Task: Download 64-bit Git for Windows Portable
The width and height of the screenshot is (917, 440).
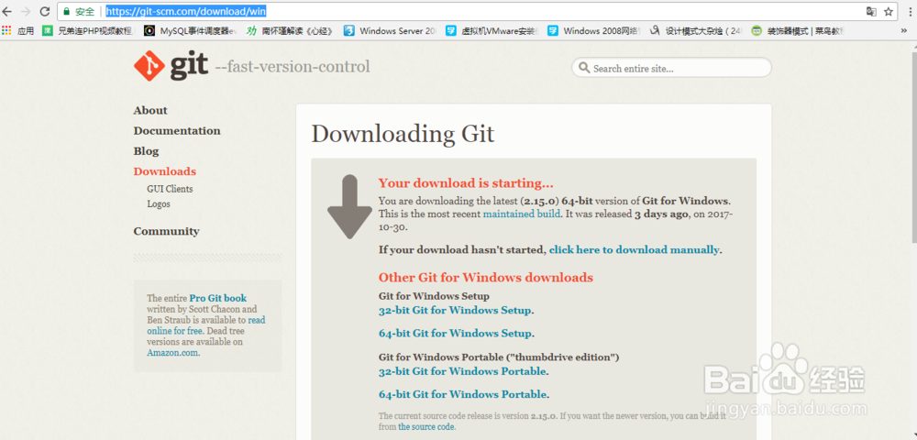Action: [x=462, y=394]
